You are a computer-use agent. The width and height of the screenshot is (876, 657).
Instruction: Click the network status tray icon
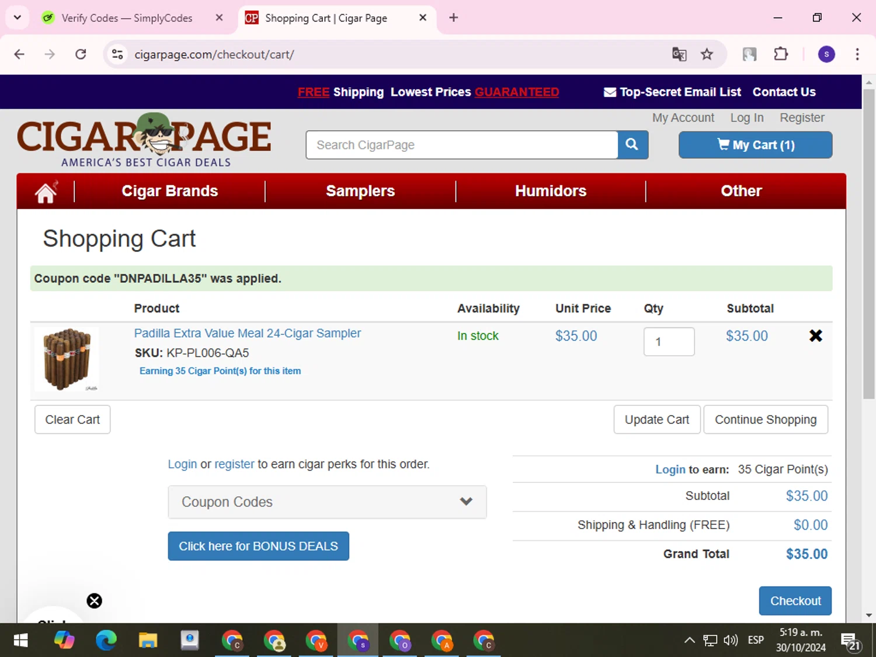click(x=710, y=641)
